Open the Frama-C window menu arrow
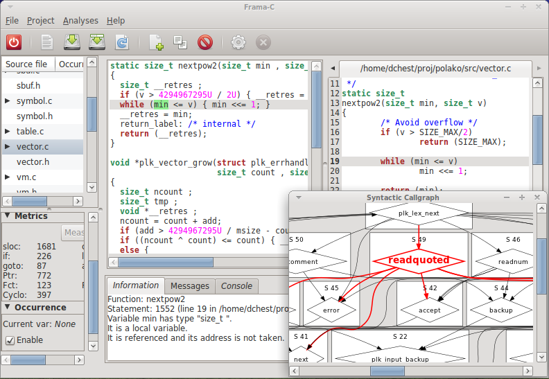549x379 pixels. pos(10,7)
